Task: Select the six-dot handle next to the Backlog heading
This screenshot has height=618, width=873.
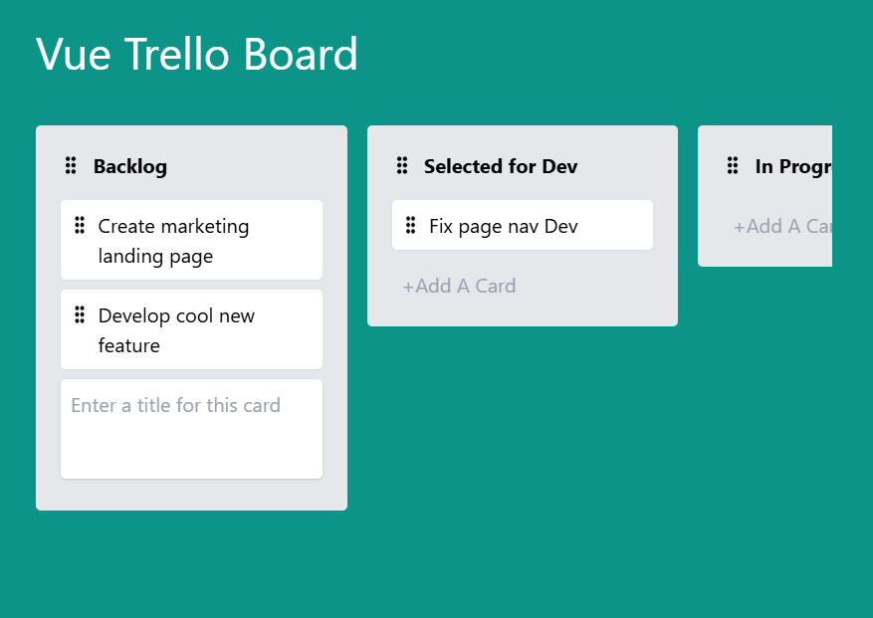Action: point(70,166)
